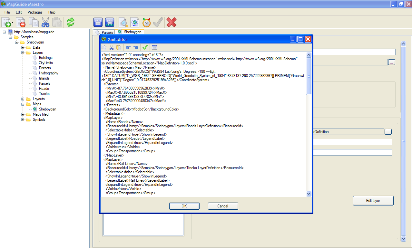The image size is (412, 248).
Task: Click the Paste clipboard icon in XmlEditor
Action: (x=119, y=47)
